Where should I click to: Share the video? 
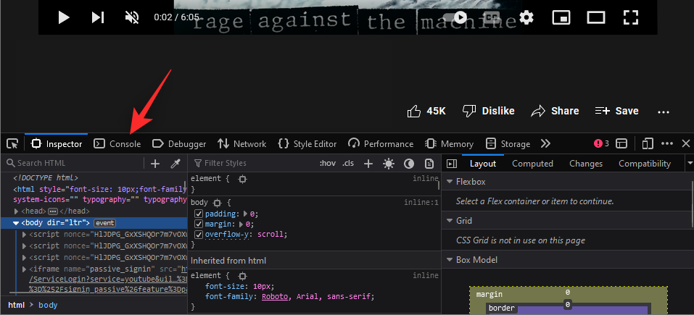click(x=555, y=111)
